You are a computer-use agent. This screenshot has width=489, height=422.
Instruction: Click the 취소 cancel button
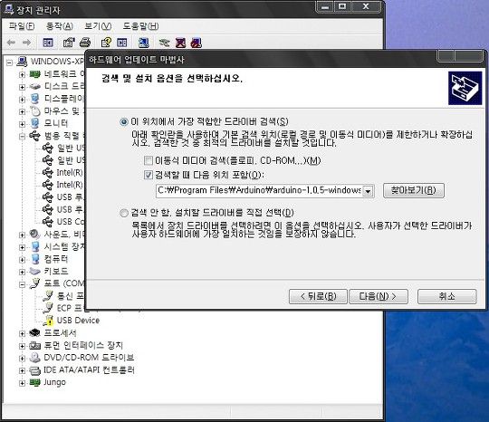[447, 296]
